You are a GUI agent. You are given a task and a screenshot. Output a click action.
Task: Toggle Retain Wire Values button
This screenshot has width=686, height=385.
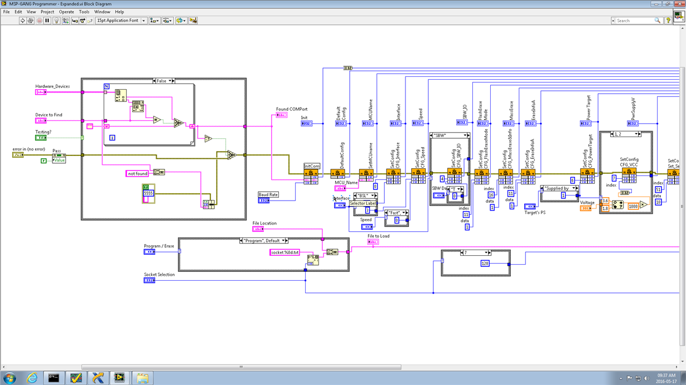[65, 21]
